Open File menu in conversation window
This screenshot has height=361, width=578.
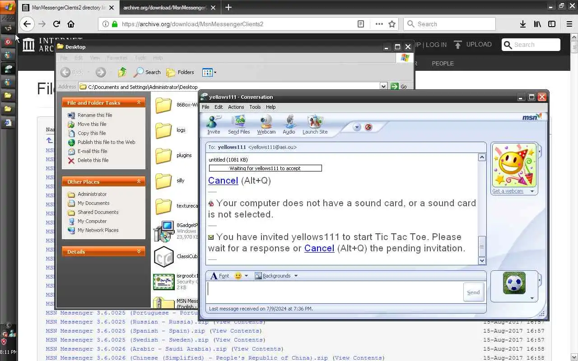click(x=205, y=107)
